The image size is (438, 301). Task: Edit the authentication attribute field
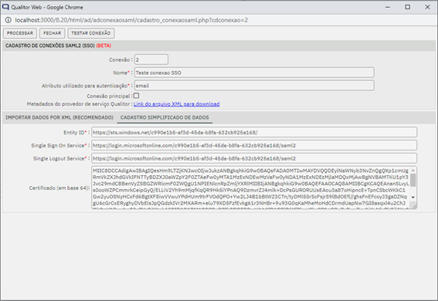pos(254,86)
